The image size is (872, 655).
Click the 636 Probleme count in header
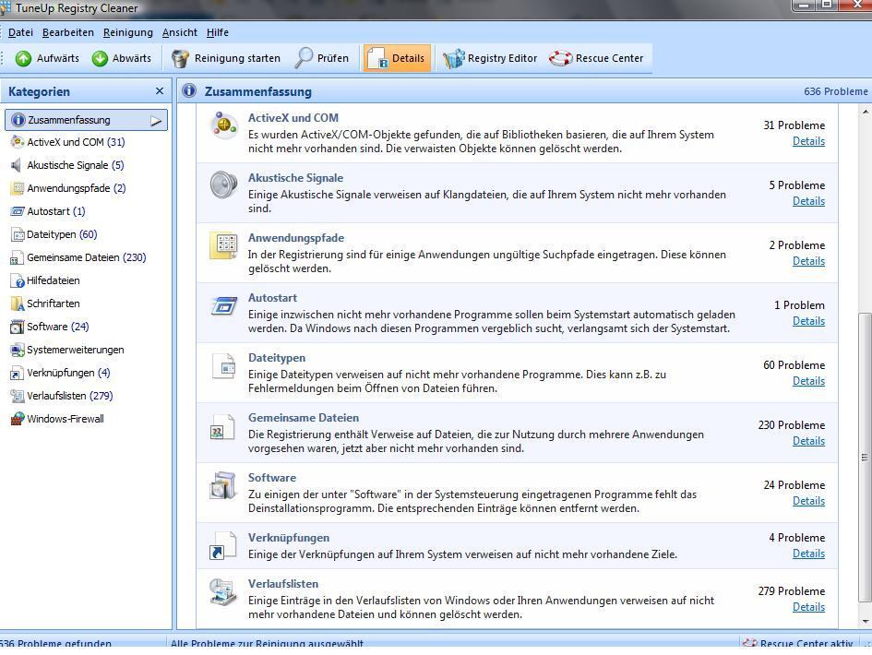click(x=835, y=91)
